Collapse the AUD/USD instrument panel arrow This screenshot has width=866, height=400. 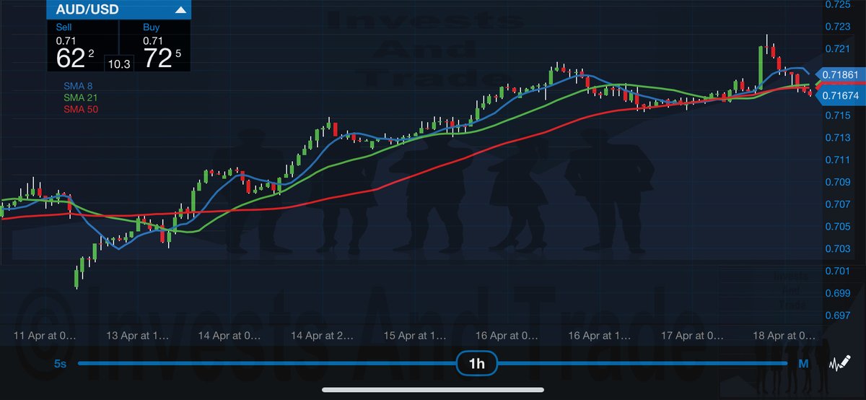(x=180, y=10)
